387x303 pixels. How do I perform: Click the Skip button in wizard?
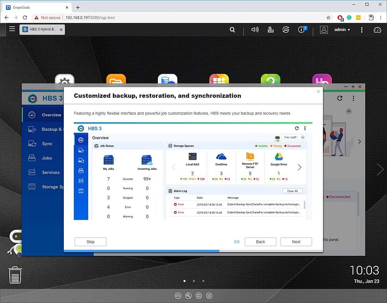coord(91,242)
